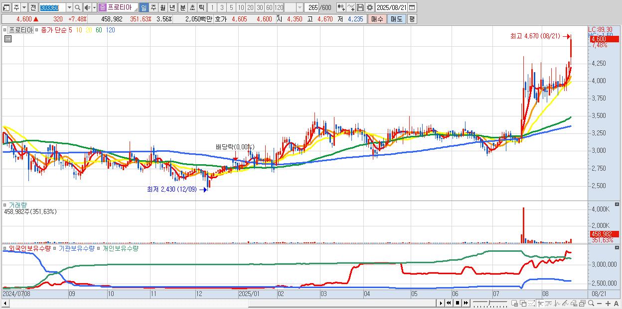Click the stock code input field 303360
This screenshot has height=309, width=622.
tap(52, 7)
